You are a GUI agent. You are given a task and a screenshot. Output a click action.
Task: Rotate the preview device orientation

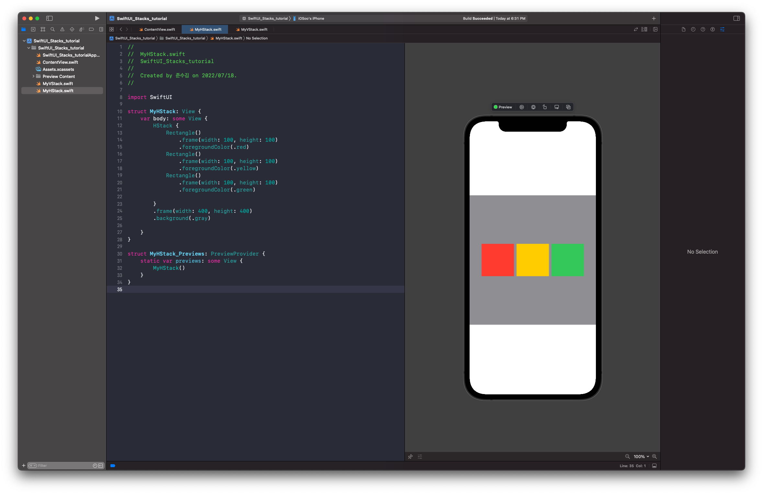545,107
